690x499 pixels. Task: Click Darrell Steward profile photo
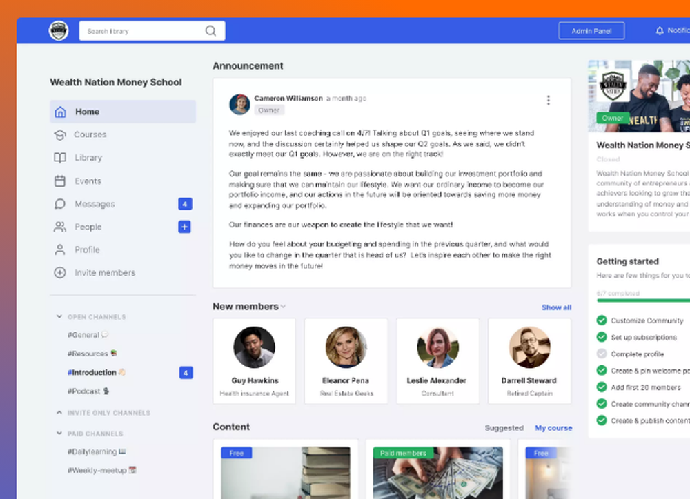pyautogui.click(x=529, y=347)
